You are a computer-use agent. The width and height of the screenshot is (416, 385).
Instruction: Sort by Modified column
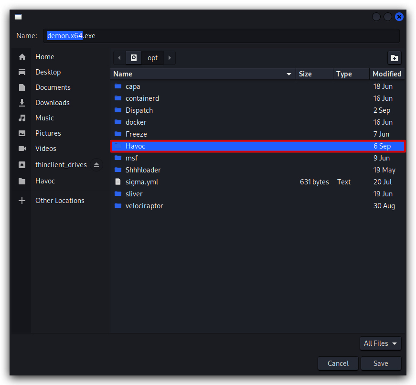tap(387, 74)
